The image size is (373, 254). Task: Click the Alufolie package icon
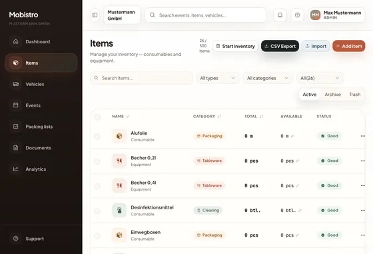tap(119, 136)
